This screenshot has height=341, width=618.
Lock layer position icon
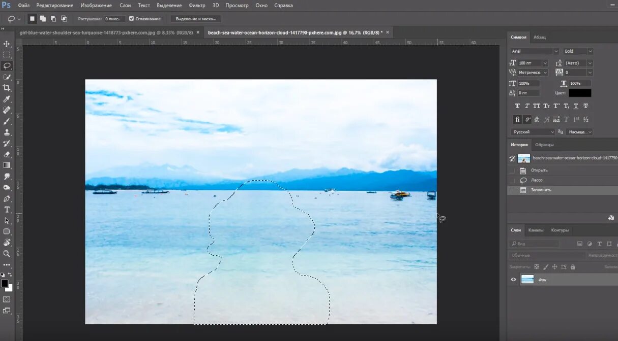click(555, 267)
